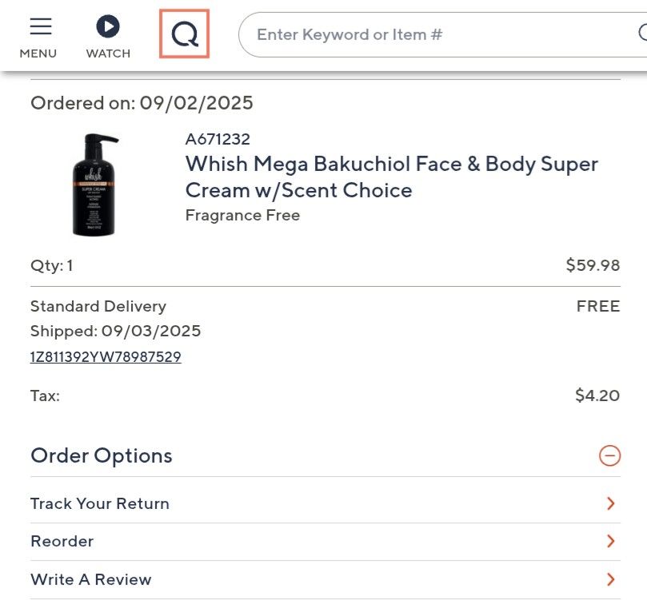The image size is (647, 600).
Task: Select the Reorder option text
Action: [x=62, y=541]
